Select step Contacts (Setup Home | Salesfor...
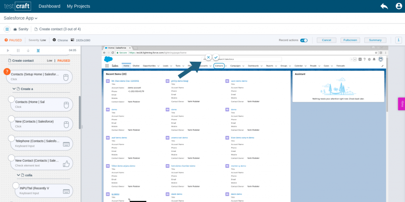 39,77
